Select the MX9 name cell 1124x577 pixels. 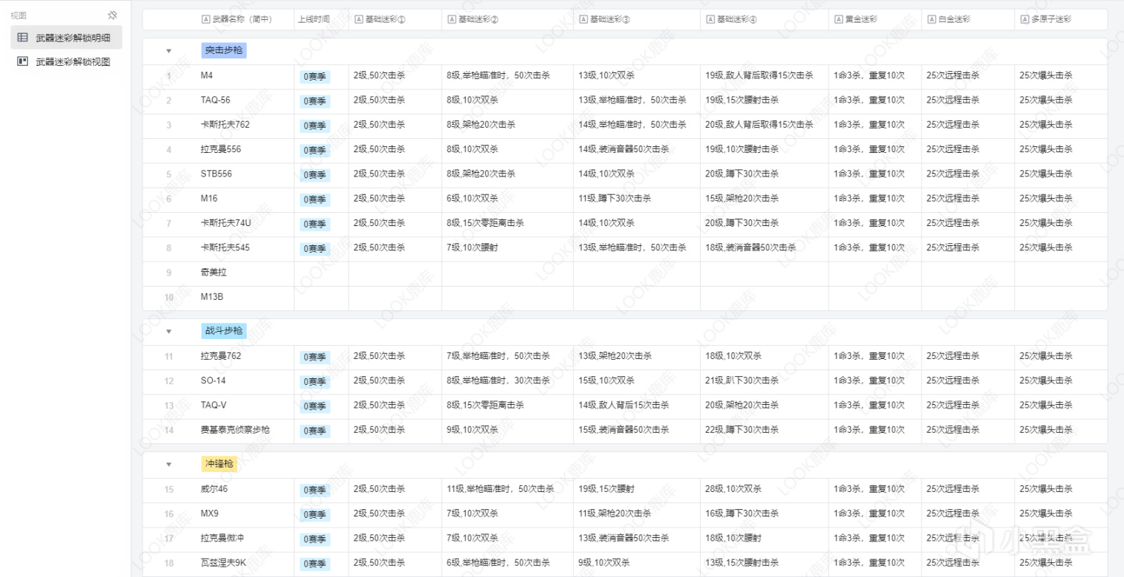click(x=244, y=515)
